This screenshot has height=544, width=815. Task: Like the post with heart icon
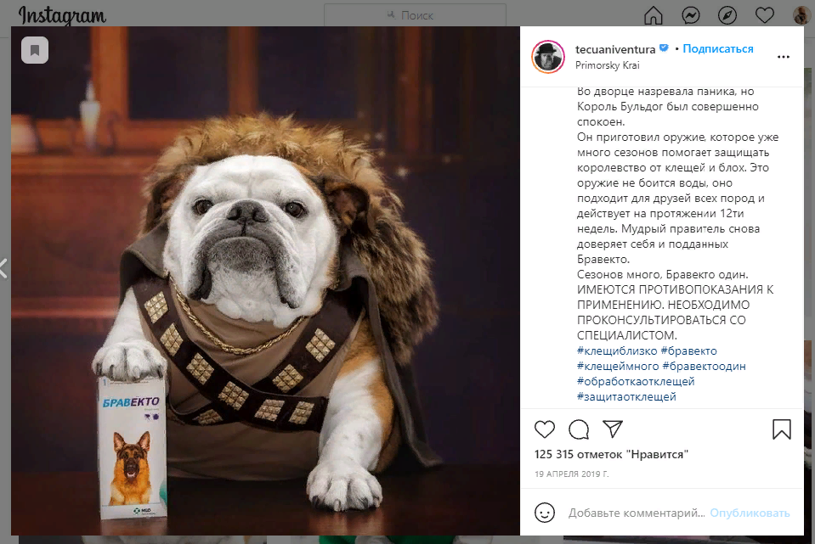(x=545, y=429)
